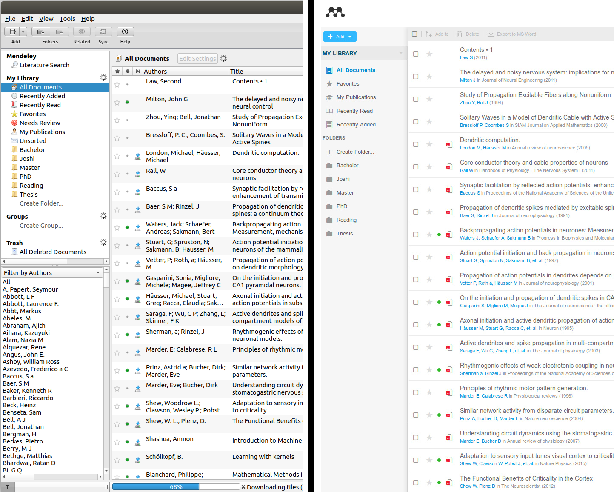Select Needs Review in My Library

coord(40,123)
